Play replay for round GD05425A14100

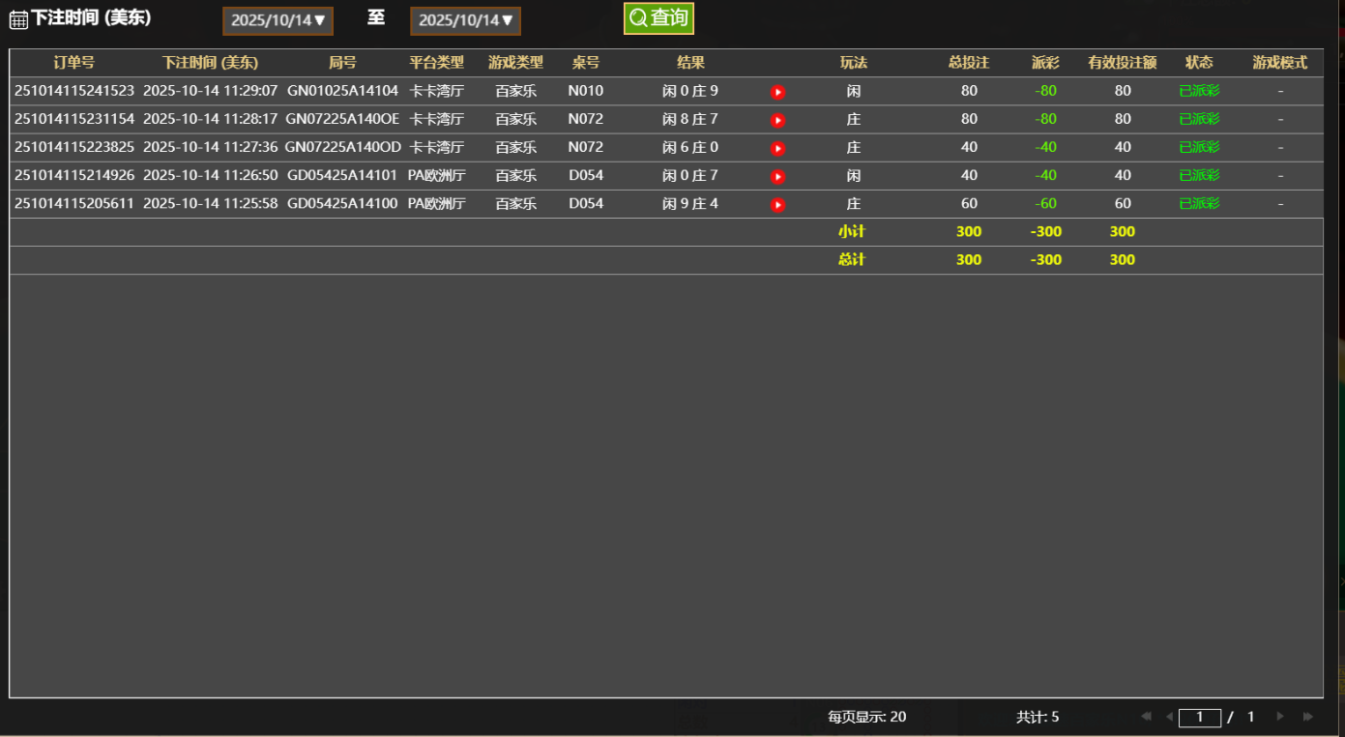[x=777, y=205]
